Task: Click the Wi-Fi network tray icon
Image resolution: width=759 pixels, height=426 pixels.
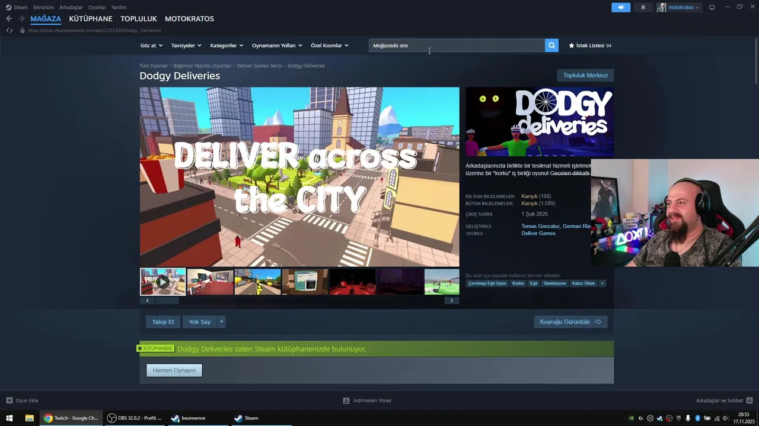Action: coord(717,418)
